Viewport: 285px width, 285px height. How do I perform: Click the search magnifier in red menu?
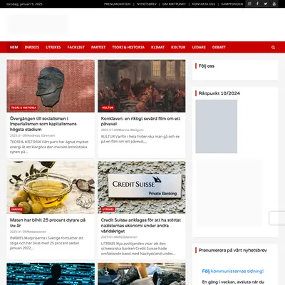tap(273, 47)
